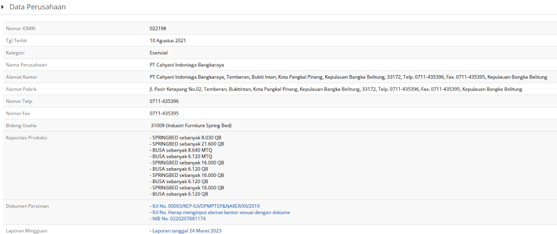Image resolution: width=557 pixels, height=234 pixels.
Task: Open IUI No. Harap menginput alamat link
Action: coord(220,212)
